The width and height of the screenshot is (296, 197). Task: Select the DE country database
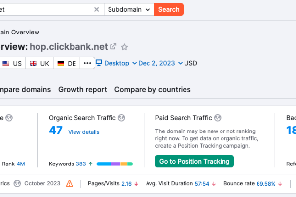click(x=67, y=63)
